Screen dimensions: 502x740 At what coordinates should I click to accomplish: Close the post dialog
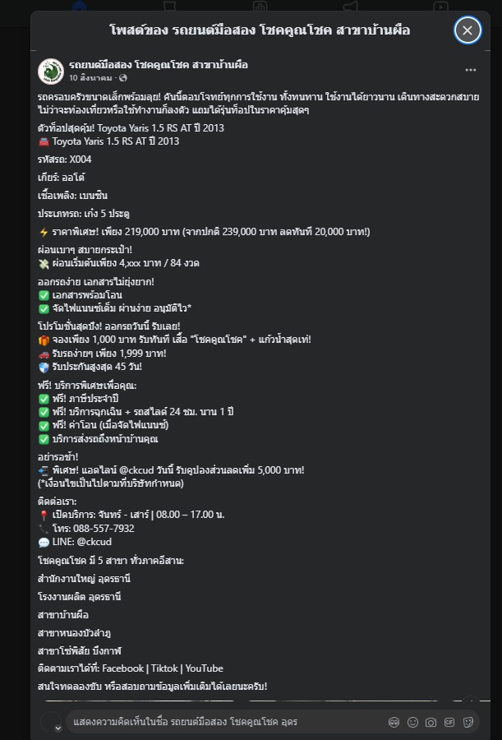pyautogui.click(x=467, y=30)
